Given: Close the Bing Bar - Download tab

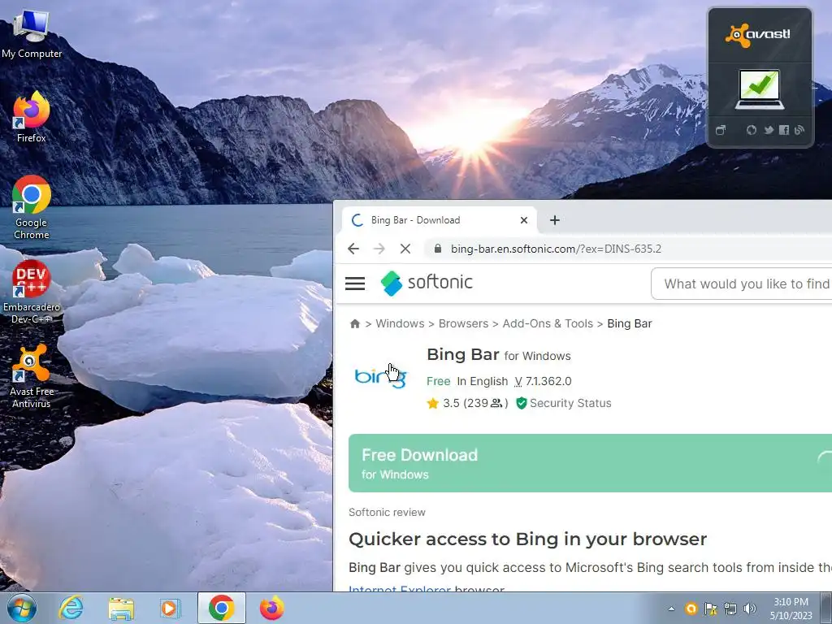Looking at the screenshot, I should [524, 220].
